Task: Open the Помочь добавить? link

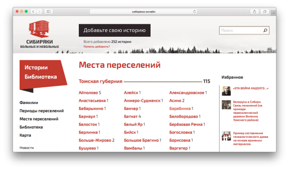Action: [x=96, y=46]
